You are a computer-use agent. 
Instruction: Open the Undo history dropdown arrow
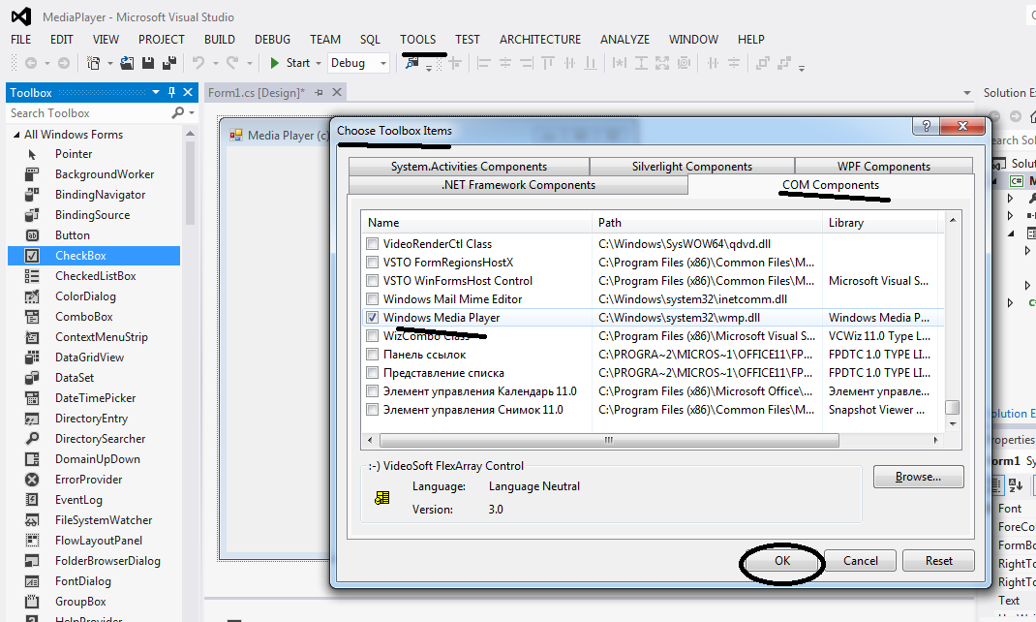click(x=215, y=63)
